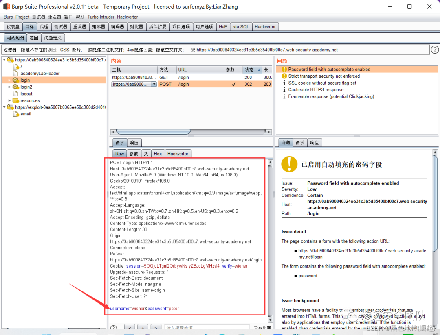Click the file icon beside logout
The width and height of the screenshot is (440, 335).
[x=15, y=94]
